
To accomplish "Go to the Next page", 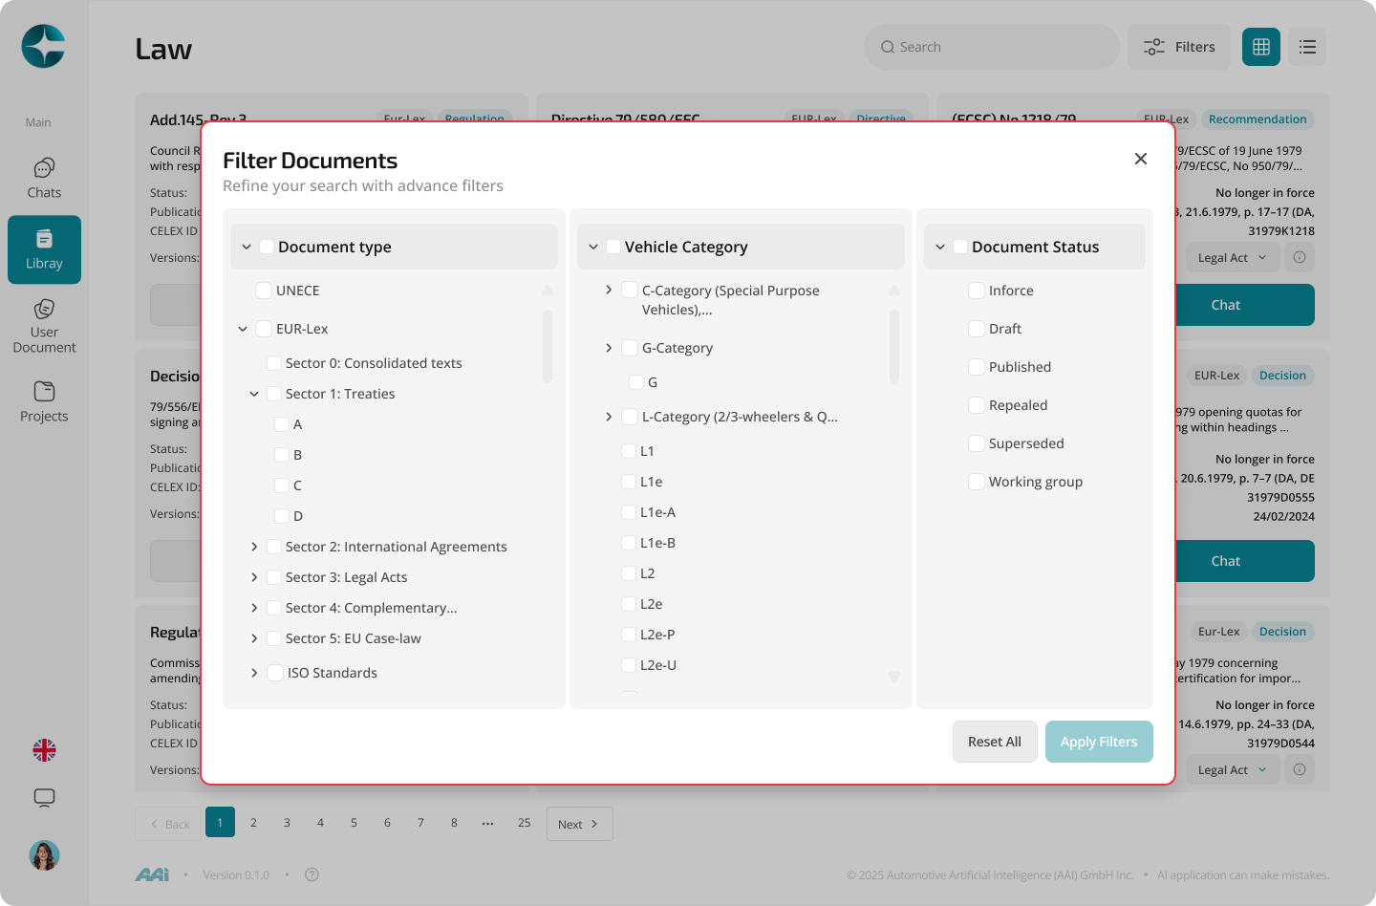I will pyautogui.click(x=579, y=824).
